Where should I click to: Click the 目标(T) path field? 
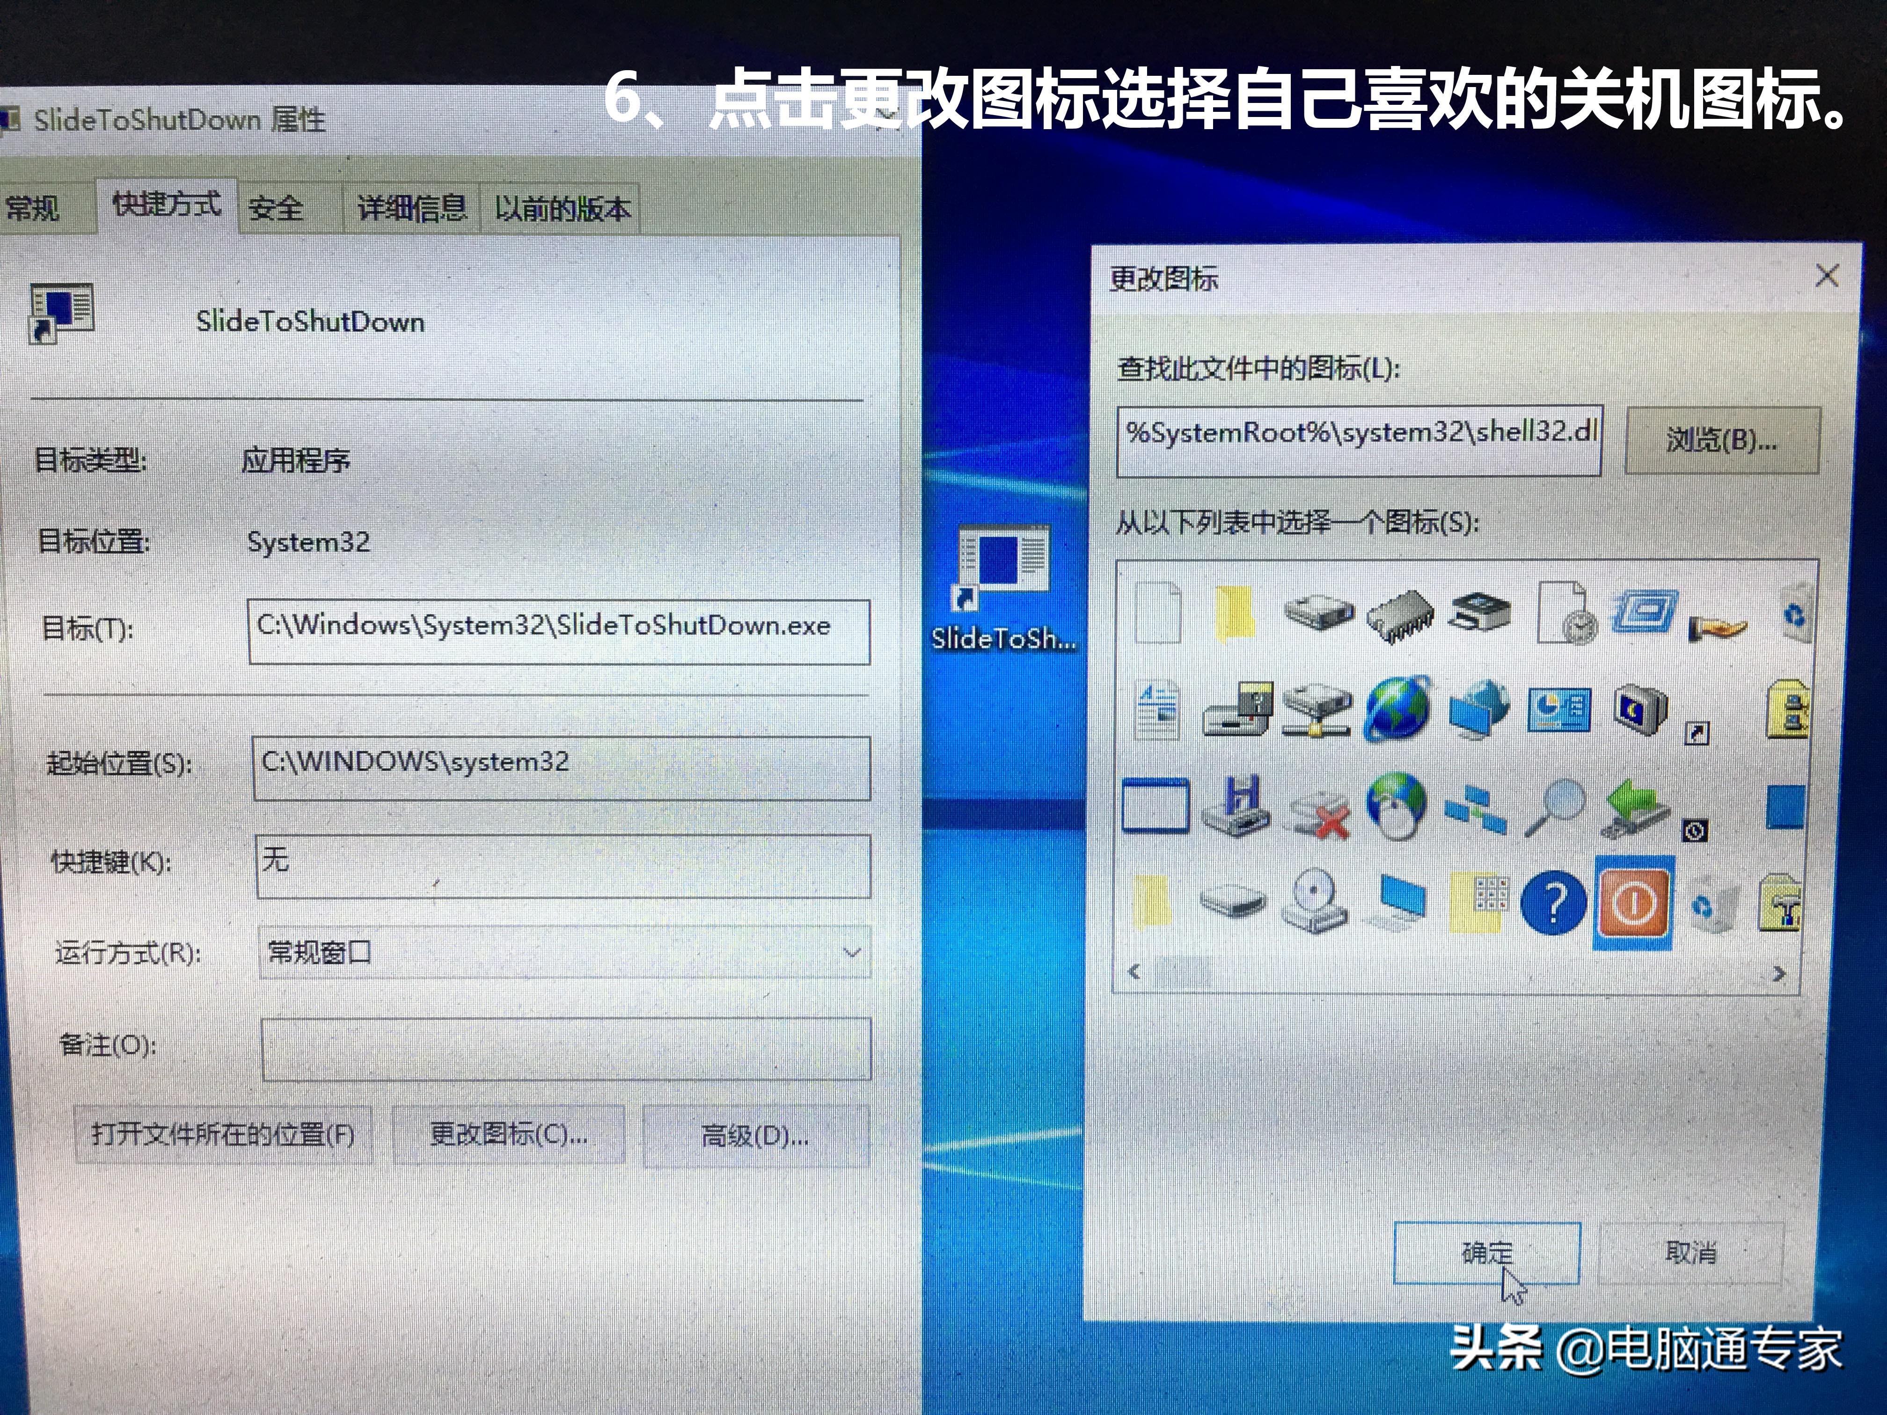coord(559,632)
